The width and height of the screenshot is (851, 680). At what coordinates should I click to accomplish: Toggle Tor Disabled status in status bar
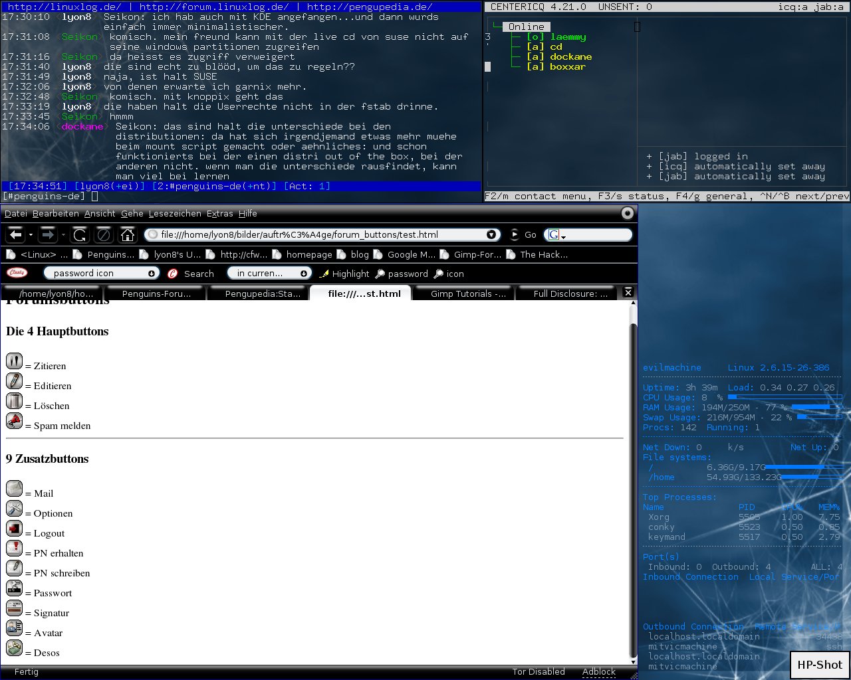pyautogui.click(x=538, y=671)
